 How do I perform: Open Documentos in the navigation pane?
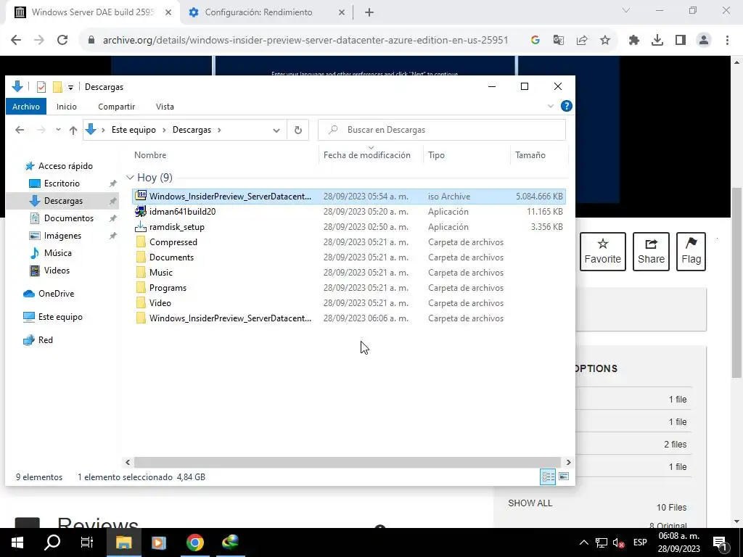(x=69, y=218)
